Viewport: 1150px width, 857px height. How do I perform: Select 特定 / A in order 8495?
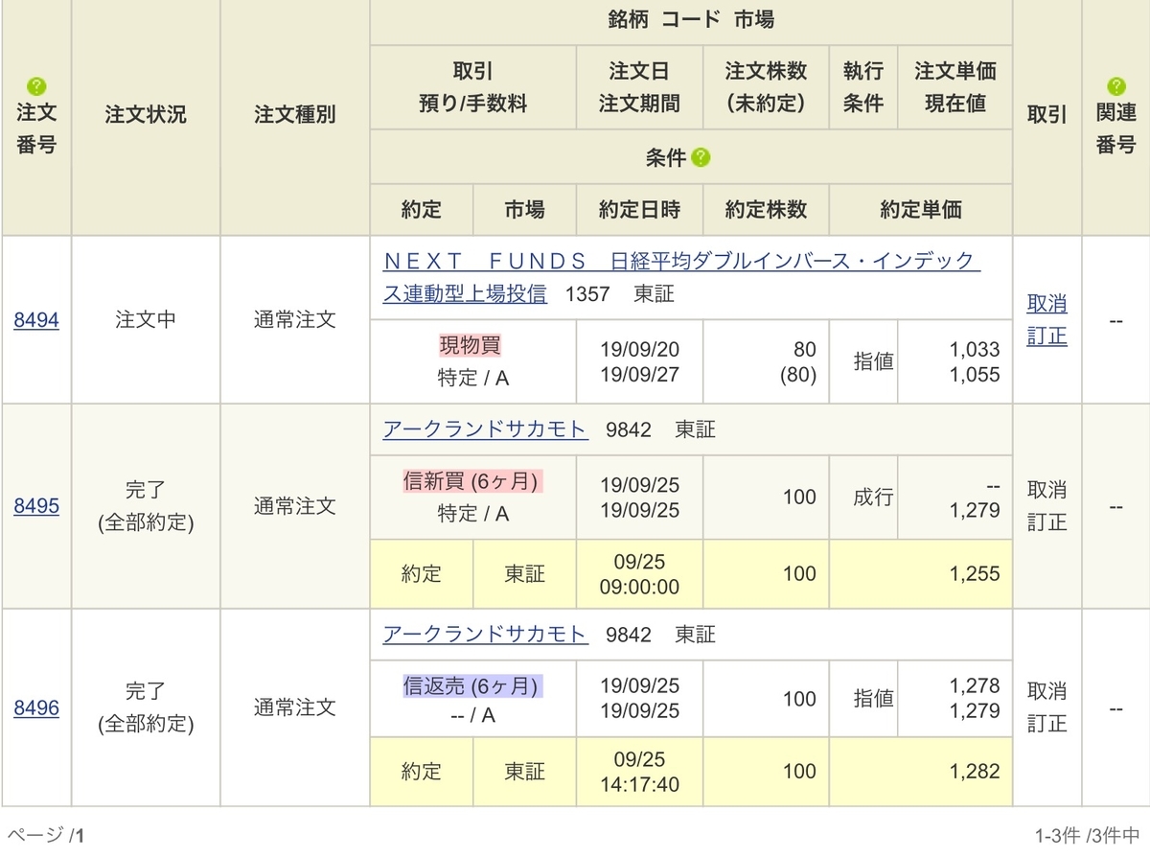(473, 514)
